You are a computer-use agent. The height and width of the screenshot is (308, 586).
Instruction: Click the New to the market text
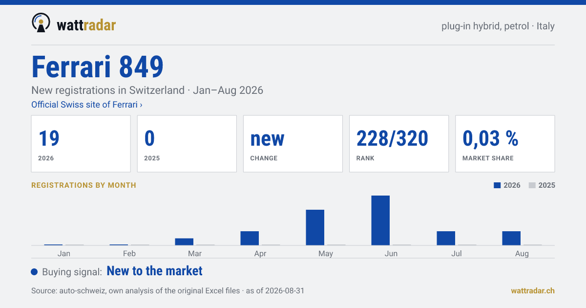[154, 271]
